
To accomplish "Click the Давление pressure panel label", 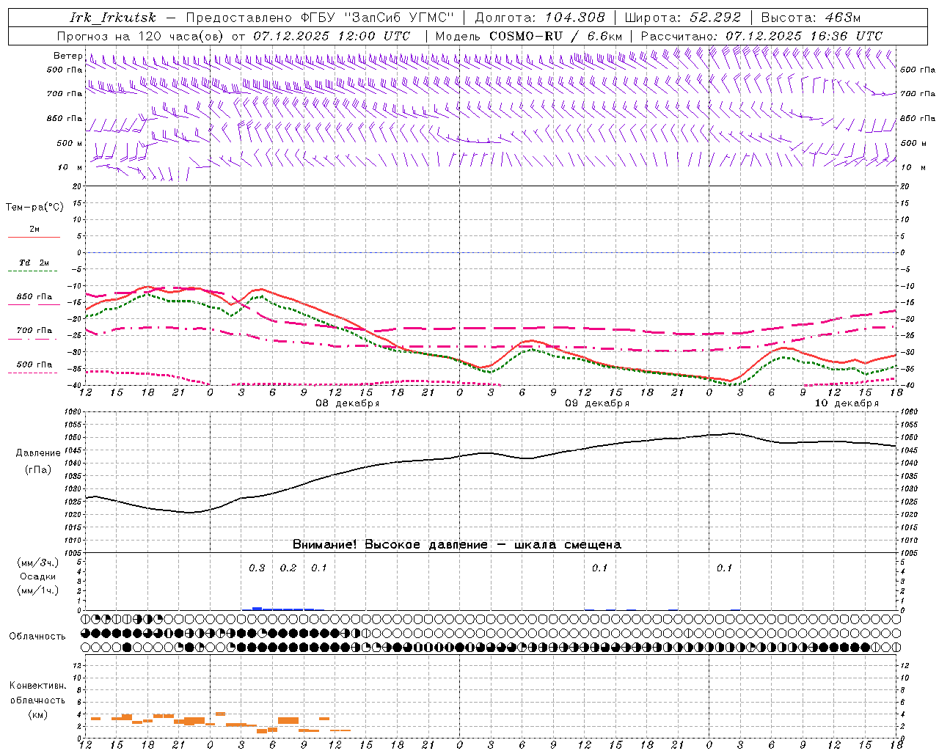I will pos(37,453).
